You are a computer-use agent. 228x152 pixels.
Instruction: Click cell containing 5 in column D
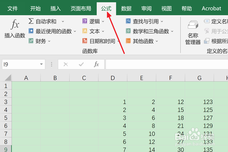113,134
